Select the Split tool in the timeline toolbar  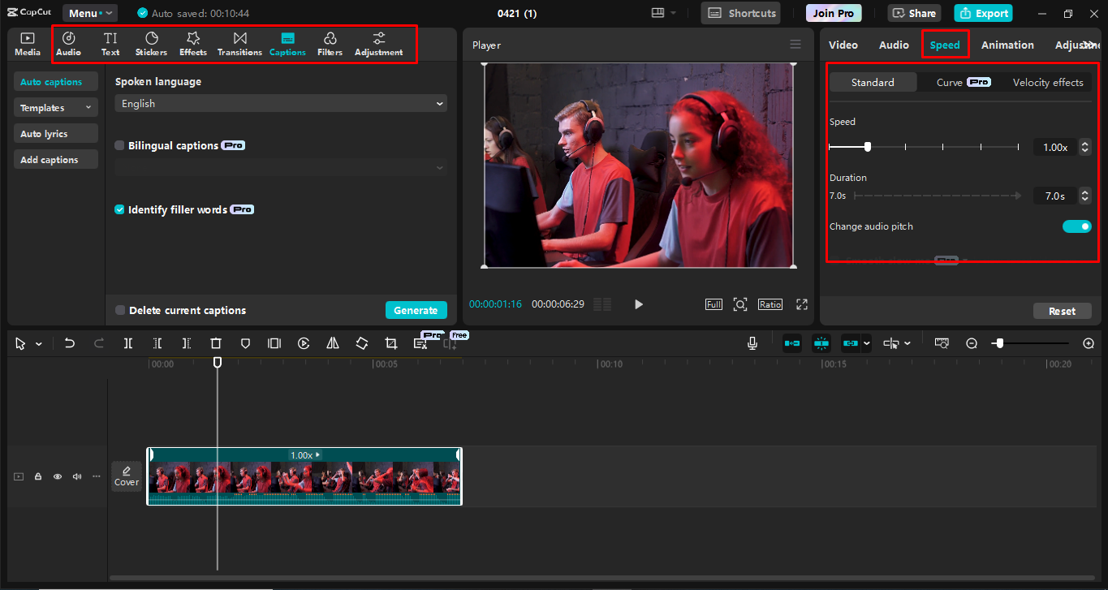click(x=127, y=342)
